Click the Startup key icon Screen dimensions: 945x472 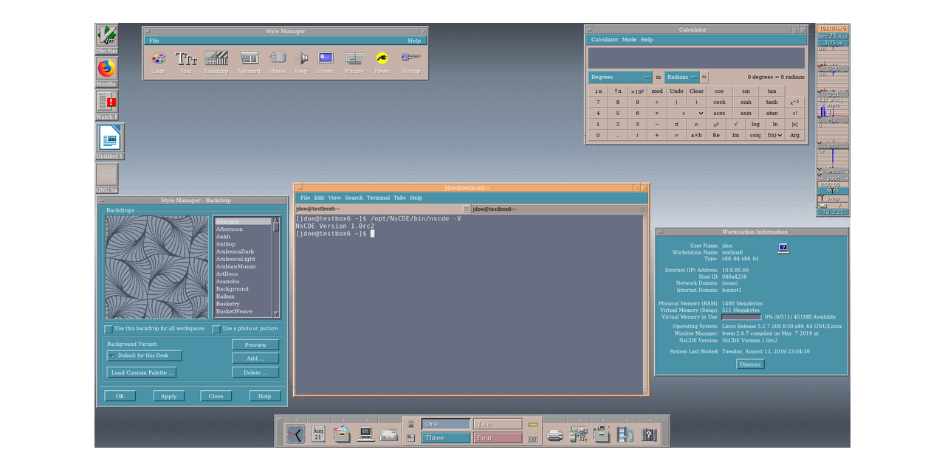tap(410, 59)
